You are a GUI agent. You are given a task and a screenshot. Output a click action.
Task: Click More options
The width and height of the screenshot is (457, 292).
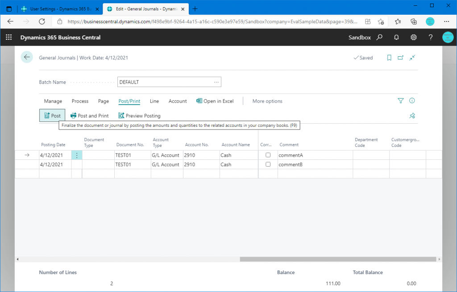tap(267, 101)
